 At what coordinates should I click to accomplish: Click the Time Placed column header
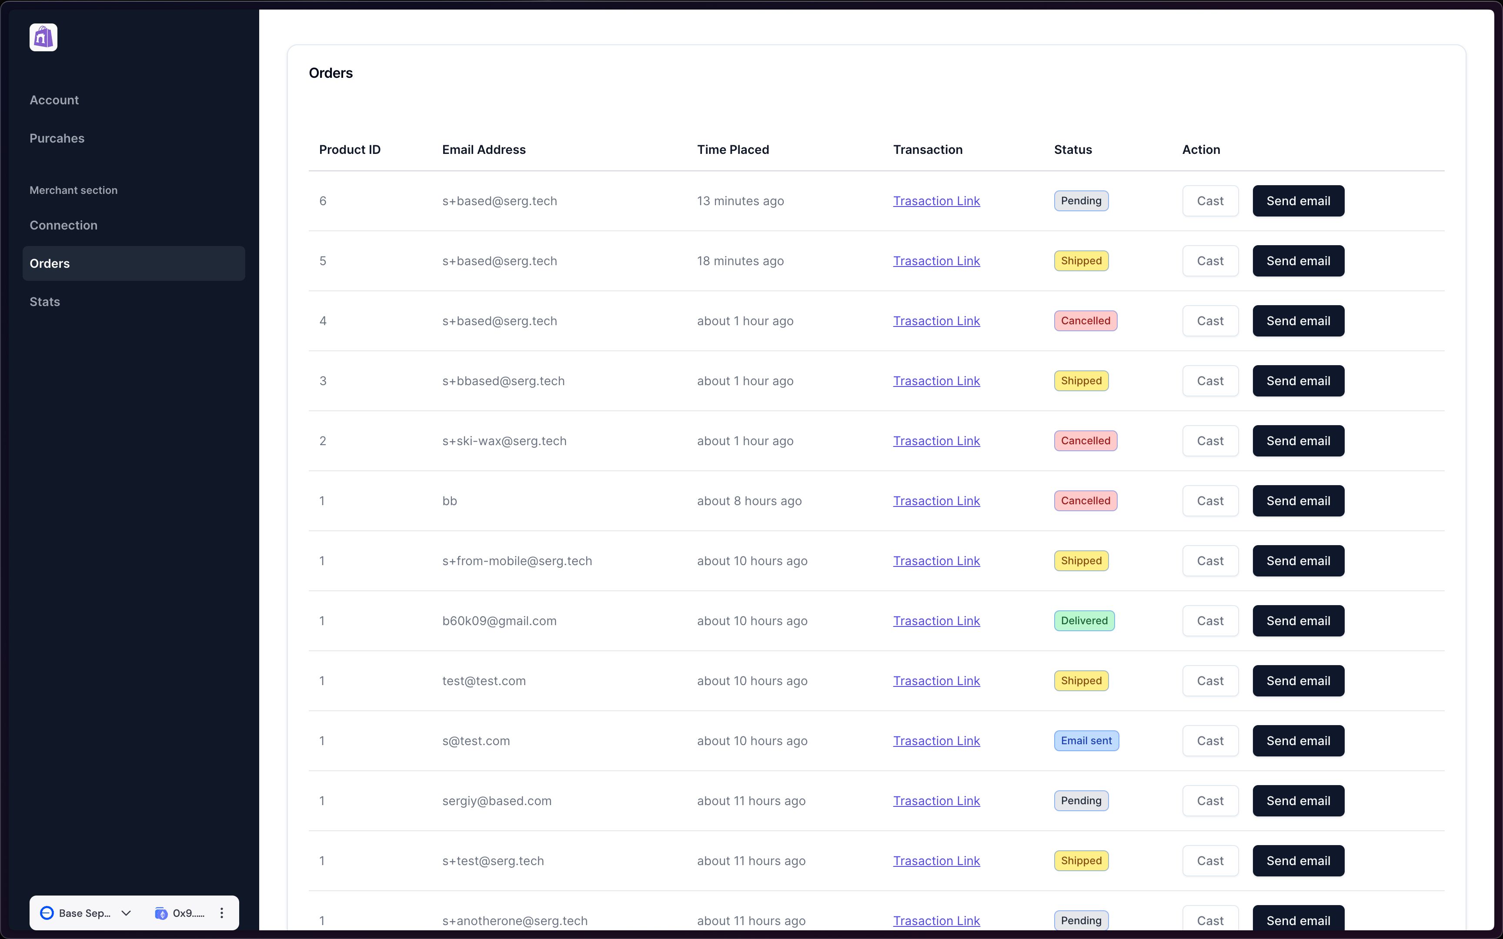click(733, 150)
